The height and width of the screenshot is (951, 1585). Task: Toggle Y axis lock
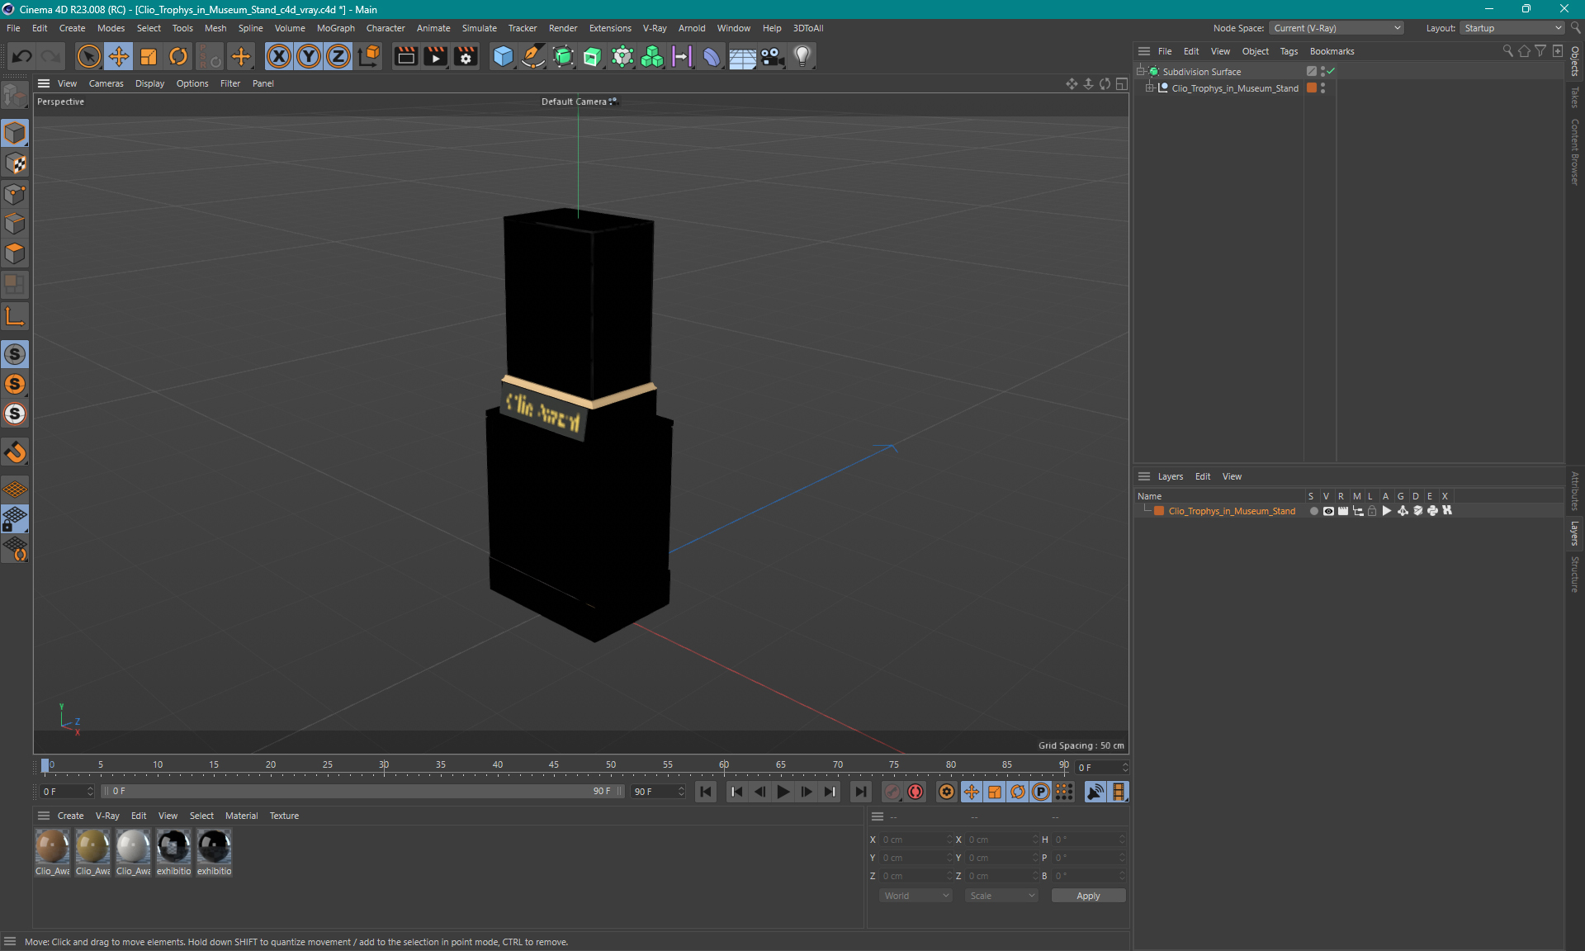point(309,56)
